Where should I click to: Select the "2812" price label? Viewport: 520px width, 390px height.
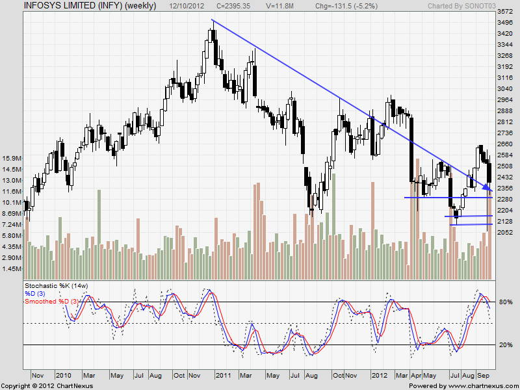coord(505,122)
